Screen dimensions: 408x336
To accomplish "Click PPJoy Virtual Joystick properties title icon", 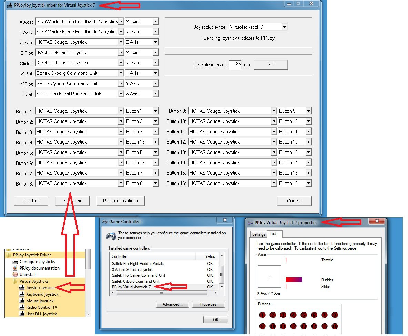I will (x=250, y=223).
